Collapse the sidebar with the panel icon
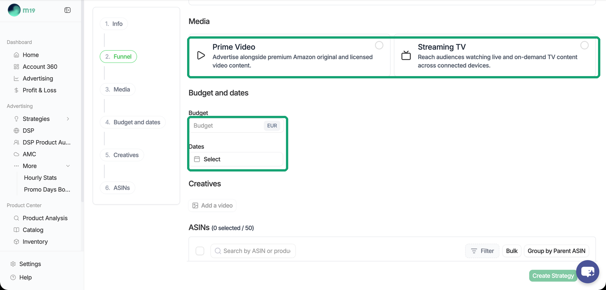This screenshot has height=290, width=606. (x=67, y=10)
